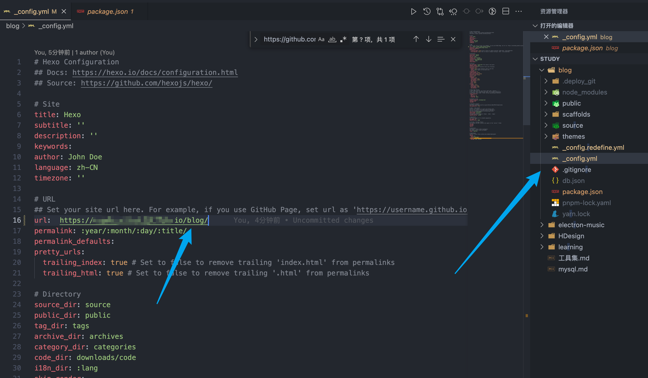Screen dimensions: 648x378
Task: Go to next search match with down arrow
Action: [428, 39]
